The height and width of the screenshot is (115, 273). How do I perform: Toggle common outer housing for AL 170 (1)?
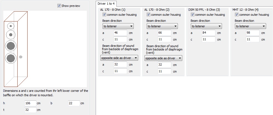pyautogui.click(x=105, y=15)
